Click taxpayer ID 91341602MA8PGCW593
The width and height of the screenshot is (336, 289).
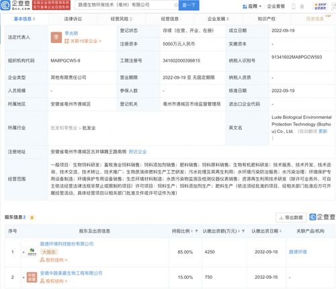pos(296,57)
